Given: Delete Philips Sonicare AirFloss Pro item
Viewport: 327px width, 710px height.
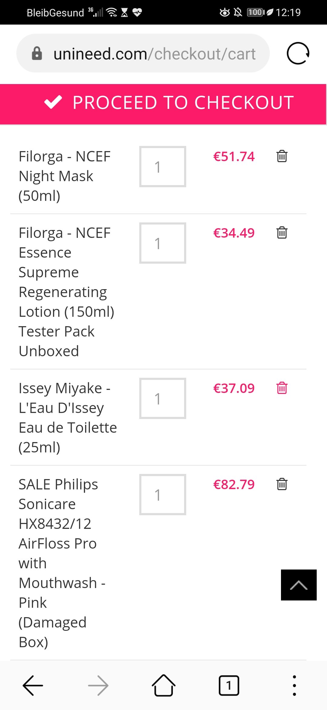Looking at the screenshot, I should point(282,484).
